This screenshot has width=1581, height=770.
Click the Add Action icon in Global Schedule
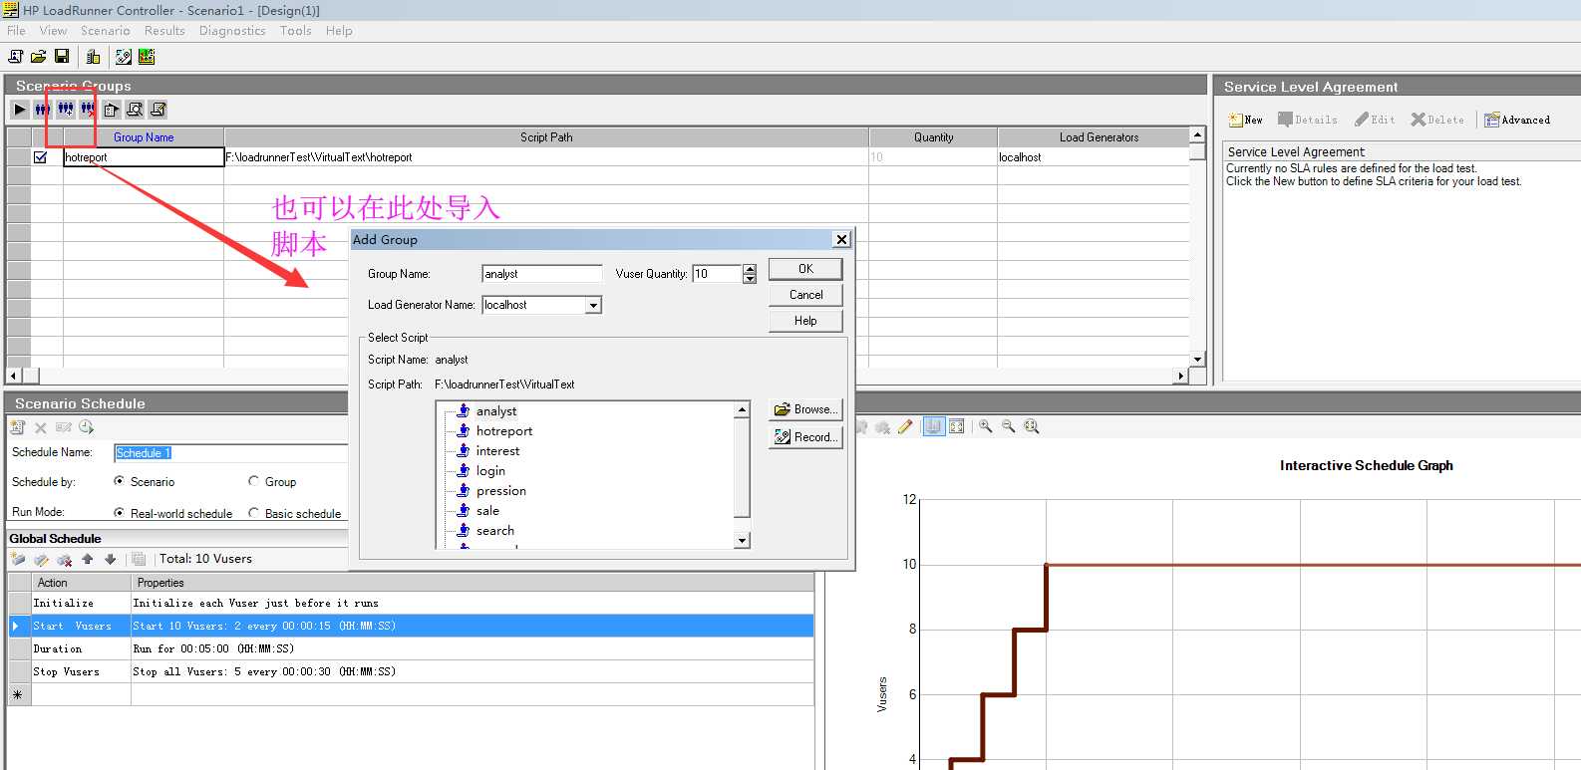(x=18, y=559)
